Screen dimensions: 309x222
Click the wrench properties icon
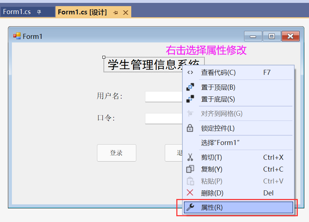pyautogui.click(x=190, y=207)
